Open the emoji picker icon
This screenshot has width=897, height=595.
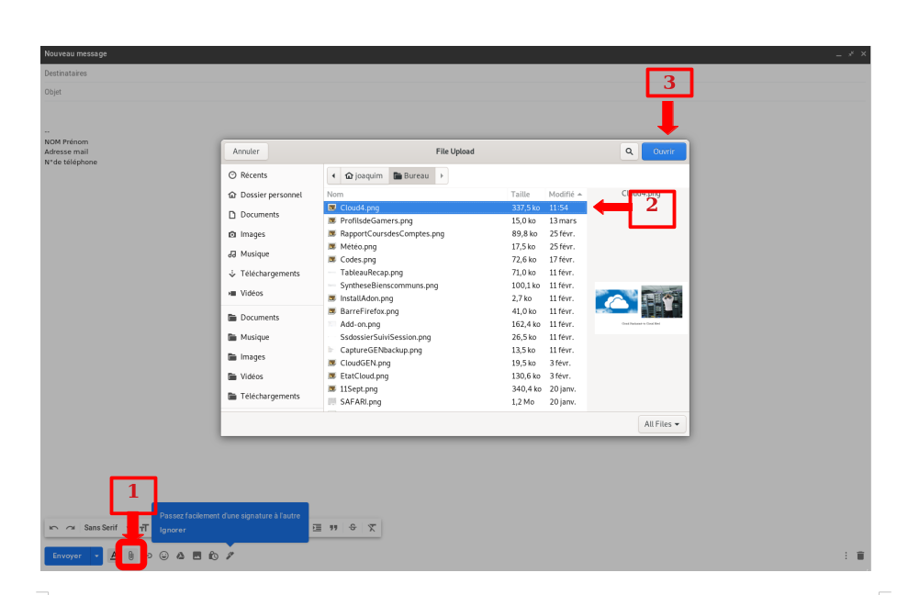164,556
